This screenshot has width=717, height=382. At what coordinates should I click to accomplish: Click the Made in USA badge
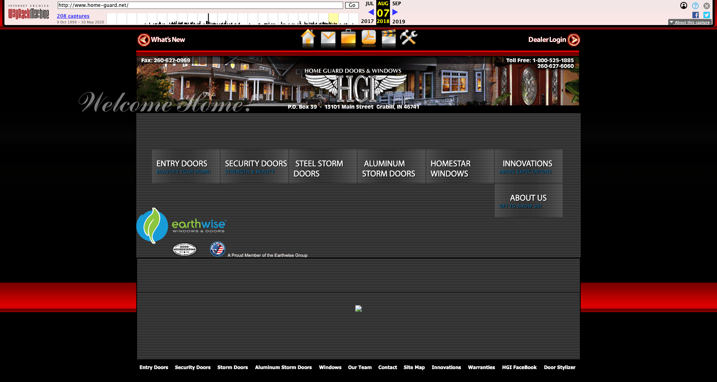[217, 249]
